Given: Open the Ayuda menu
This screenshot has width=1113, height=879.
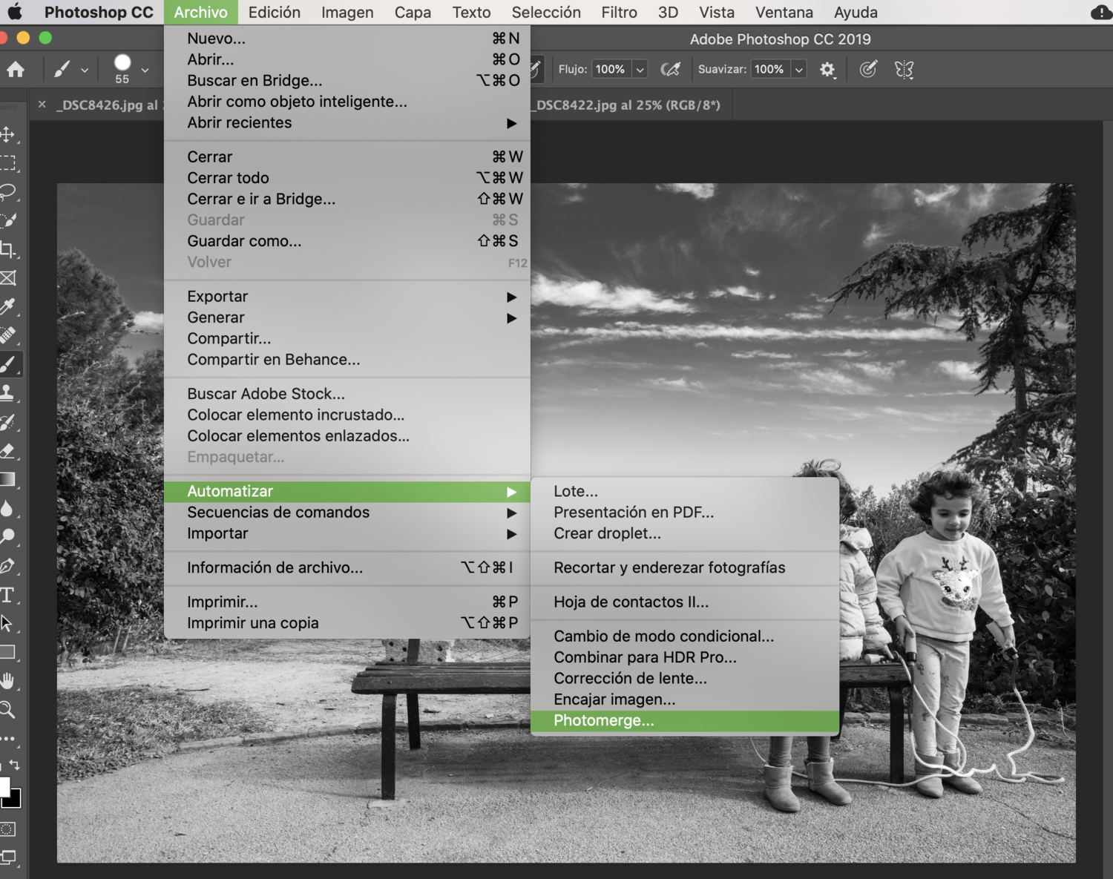Looking at the screenshot, I should pos(856,13).
